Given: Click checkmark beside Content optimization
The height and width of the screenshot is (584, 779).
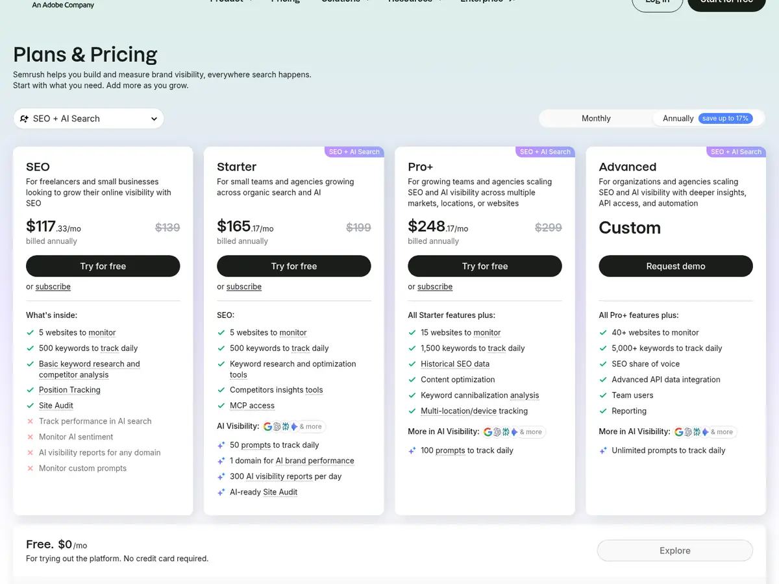Looking at the screenshot, I should pos(412,380).
